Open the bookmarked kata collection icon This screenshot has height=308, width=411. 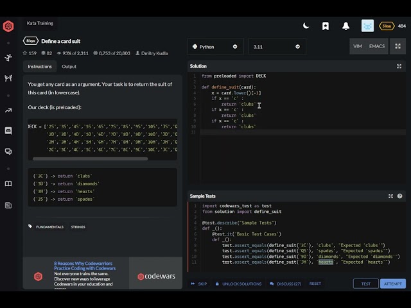click(x=326, y=26)
